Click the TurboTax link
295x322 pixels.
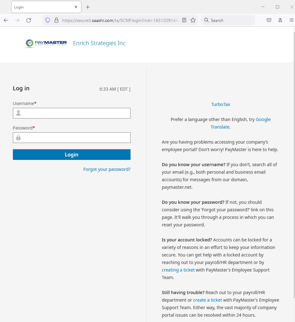[221, 104]
